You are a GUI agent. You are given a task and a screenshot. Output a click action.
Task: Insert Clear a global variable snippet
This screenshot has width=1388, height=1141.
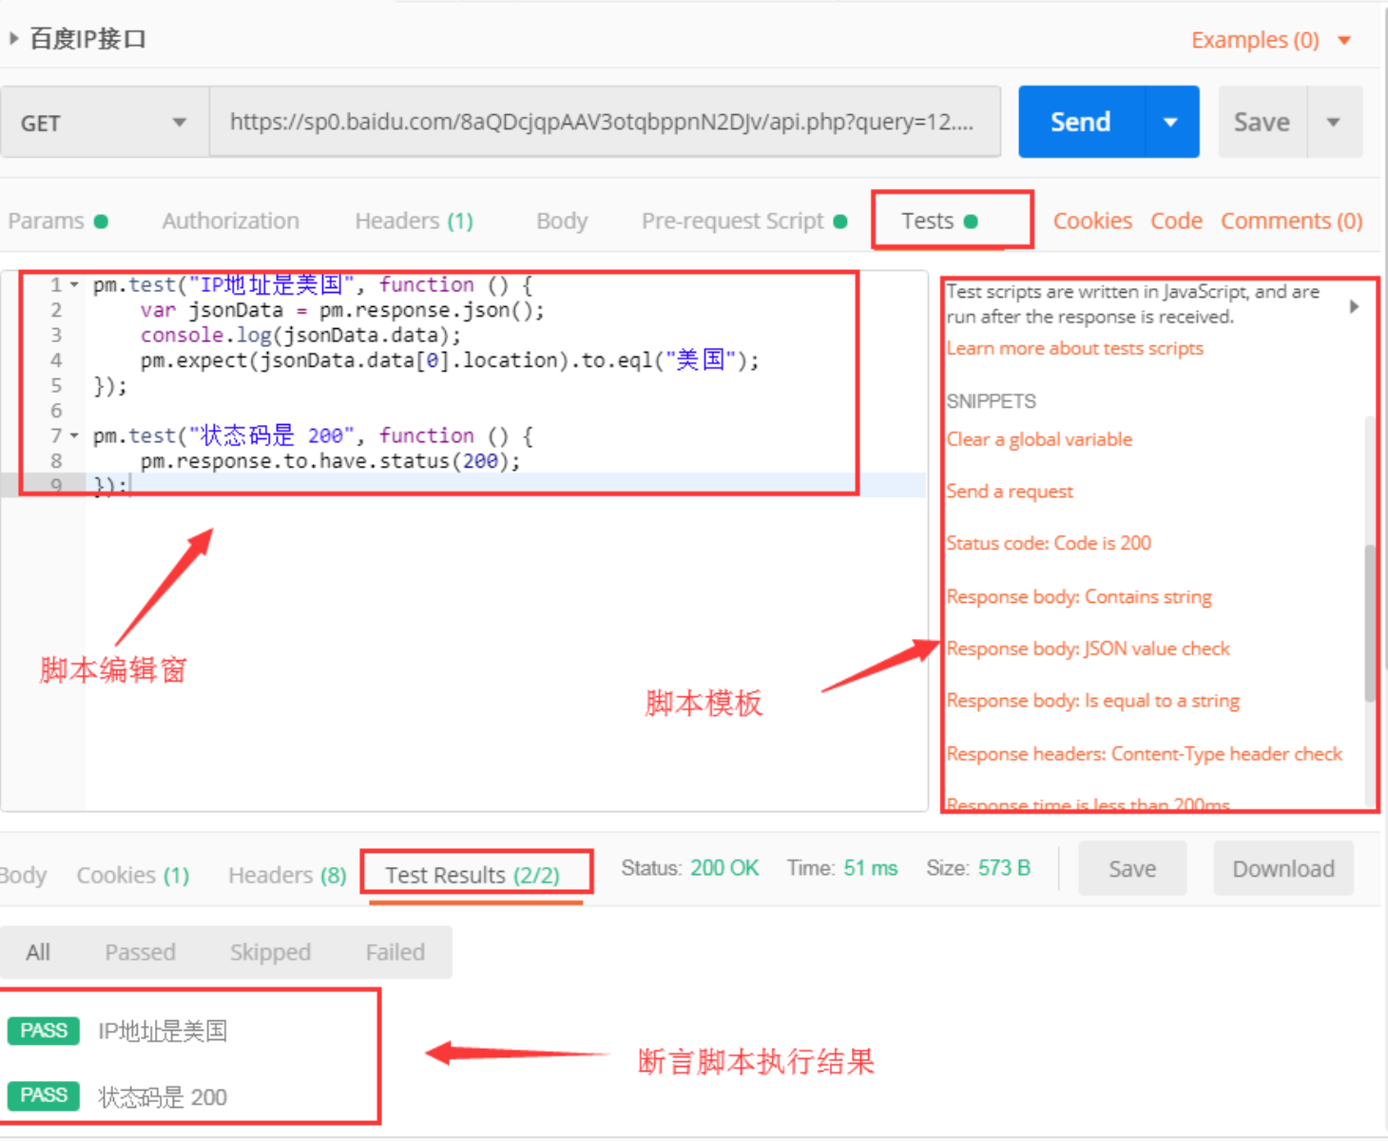(1039, 439)
